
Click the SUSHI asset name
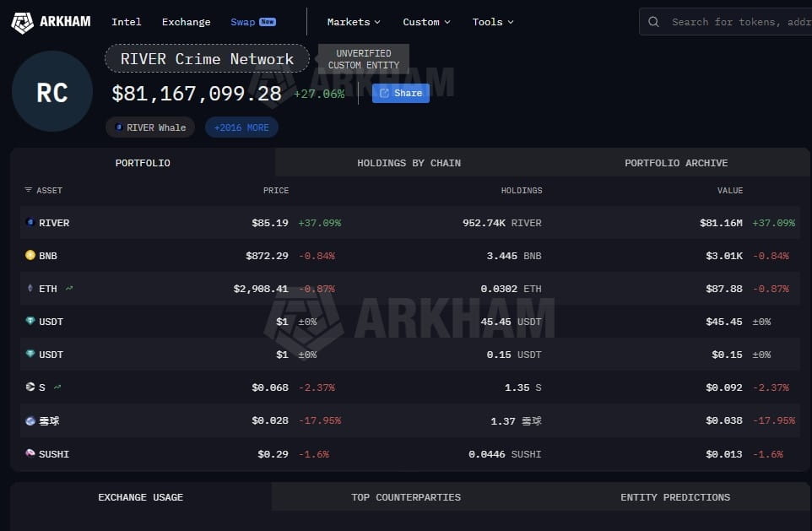tap(54, 454)
